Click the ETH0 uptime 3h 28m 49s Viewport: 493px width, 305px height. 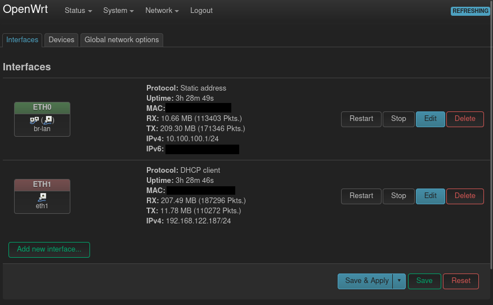195,98
